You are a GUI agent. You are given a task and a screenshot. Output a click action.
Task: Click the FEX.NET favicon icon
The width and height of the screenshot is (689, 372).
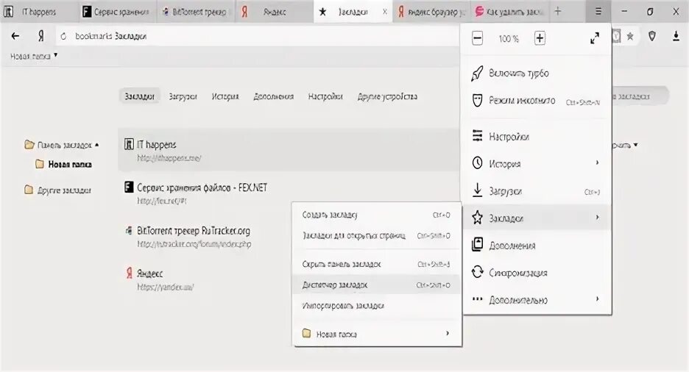pos(129,187)
